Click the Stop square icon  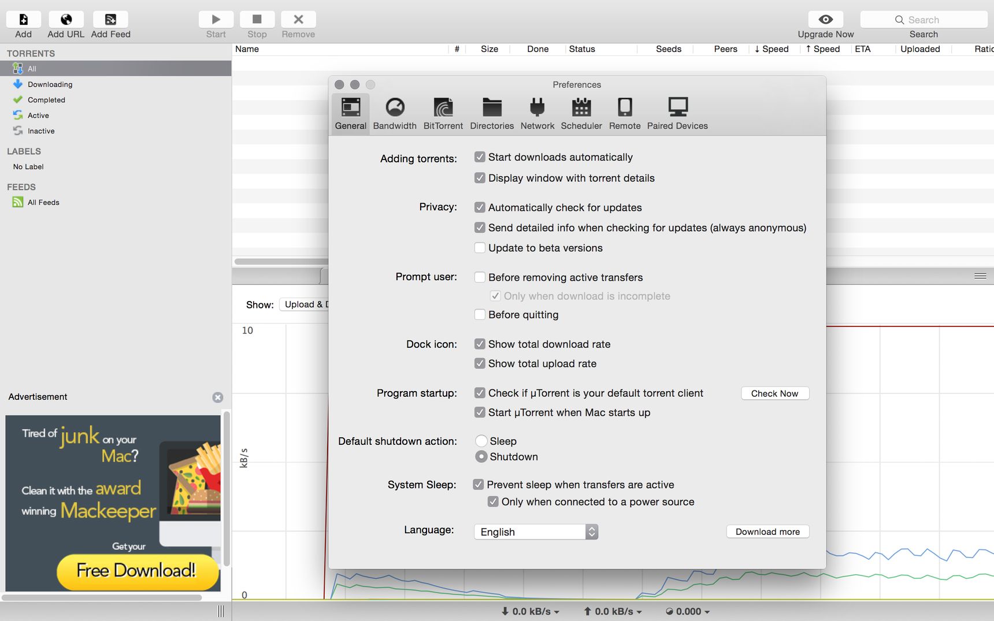(257, 20)
